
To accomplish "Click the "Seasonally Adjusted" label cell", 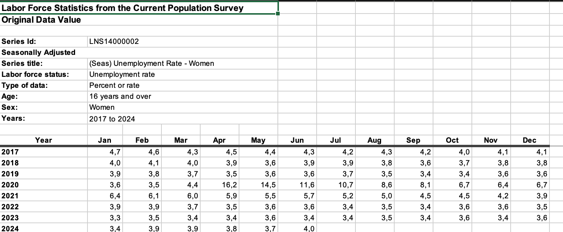I will click(x=38, y=52).
